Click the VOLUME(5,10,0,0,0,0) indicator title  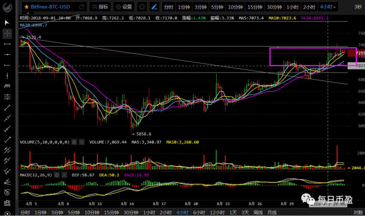[45, 142]
